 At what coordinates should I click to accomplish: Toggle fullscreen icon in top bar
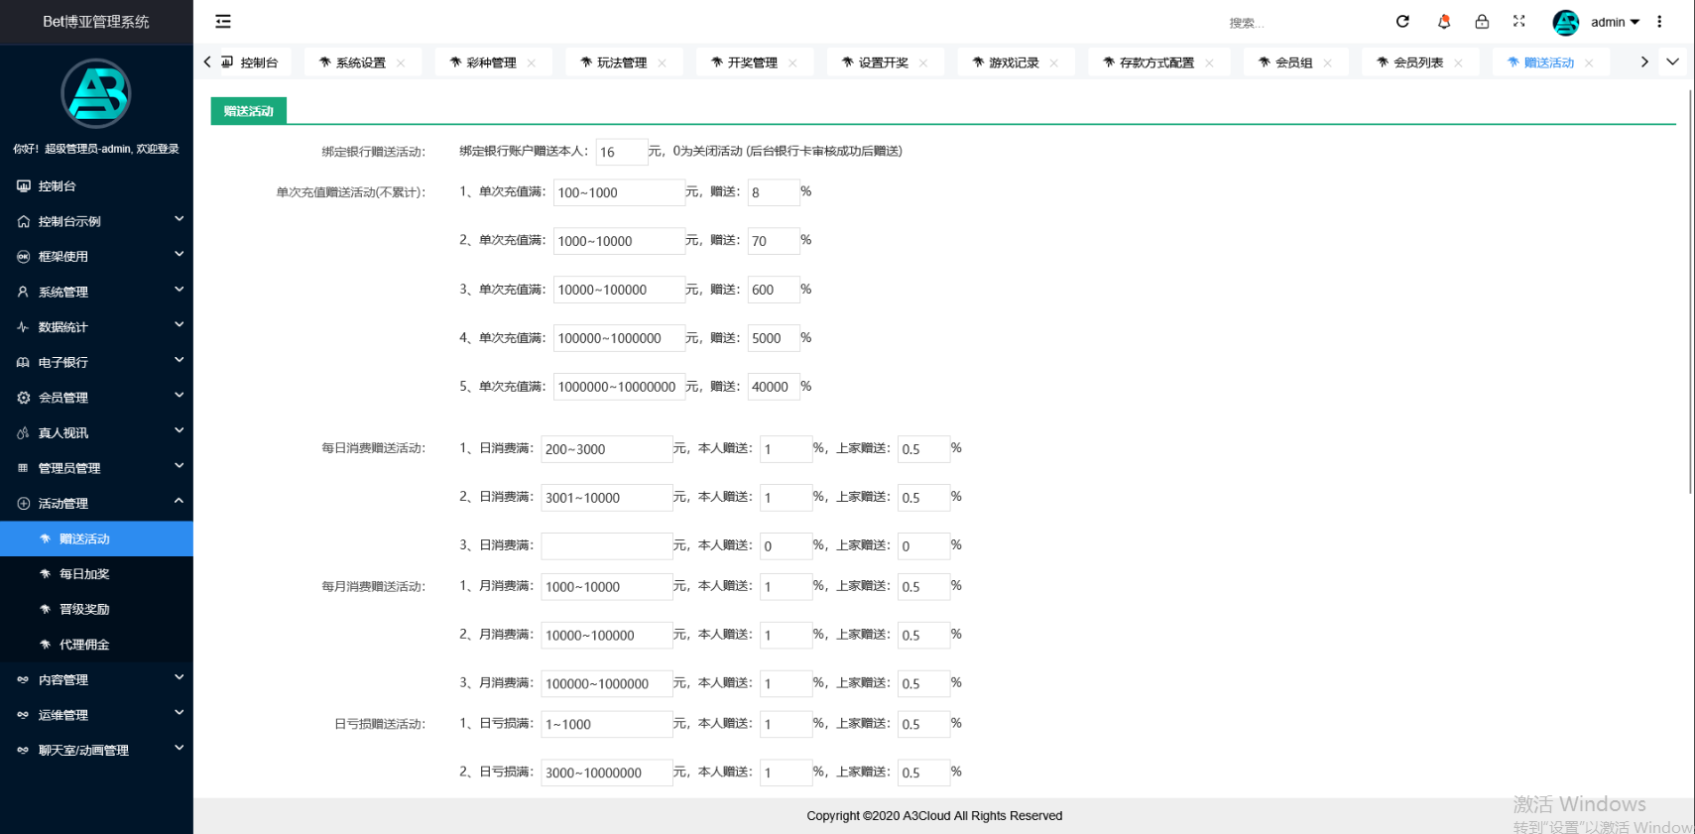1518,21
